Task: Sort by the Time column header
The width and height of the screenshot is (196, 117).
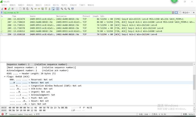Action: tap(14, 16)
